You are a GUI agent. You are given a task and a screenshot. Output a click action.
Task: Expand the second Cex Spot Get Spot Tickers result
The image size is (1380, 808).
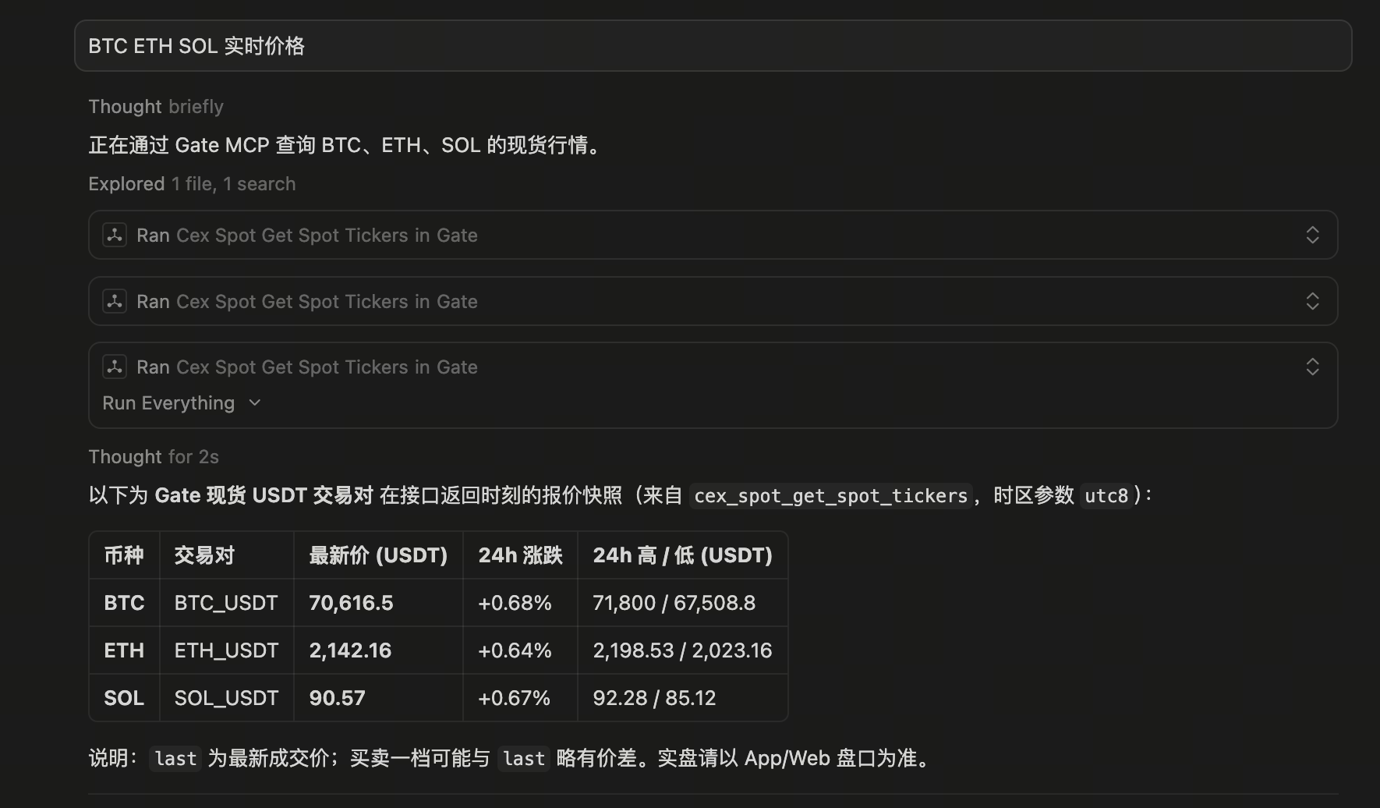[x=1312, y=301]
